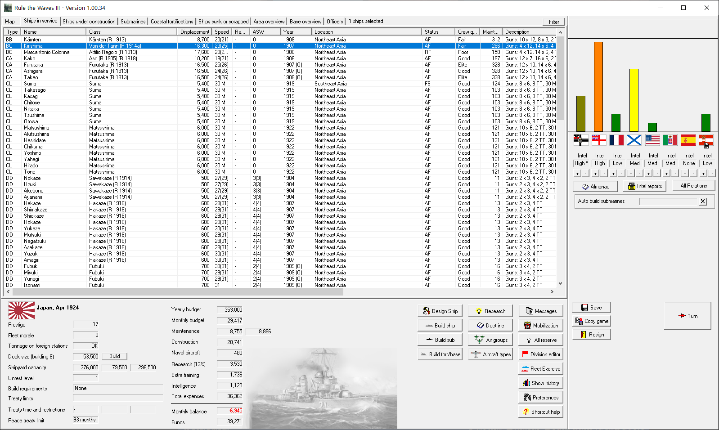Image resolution: width=719 pixels, height=430 pixels.
Task: Sort ship list by Speed column
Action: point(222,32)
